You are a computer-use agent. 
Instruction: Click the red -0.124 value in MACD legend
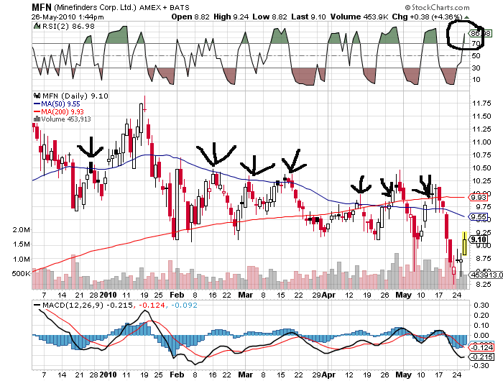[152, 305]
